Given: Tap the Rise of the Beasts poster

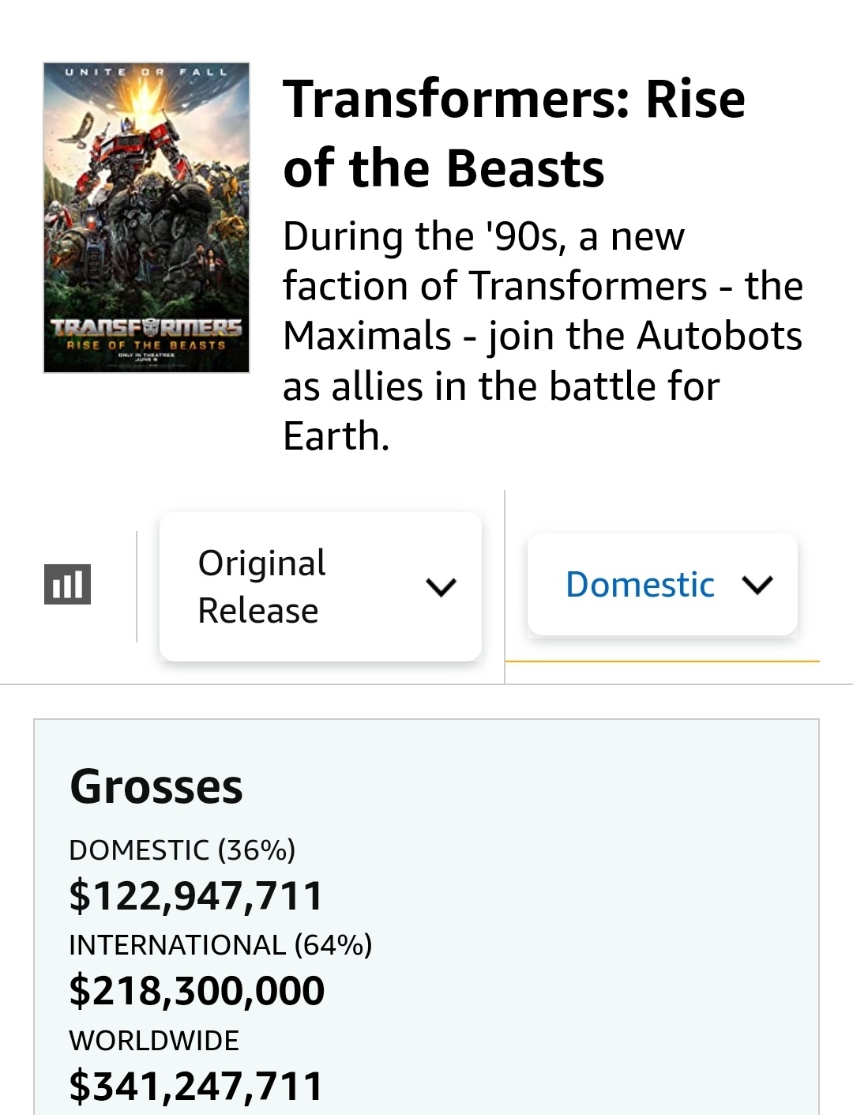Looking at the screenshot, I should point(146,217).
